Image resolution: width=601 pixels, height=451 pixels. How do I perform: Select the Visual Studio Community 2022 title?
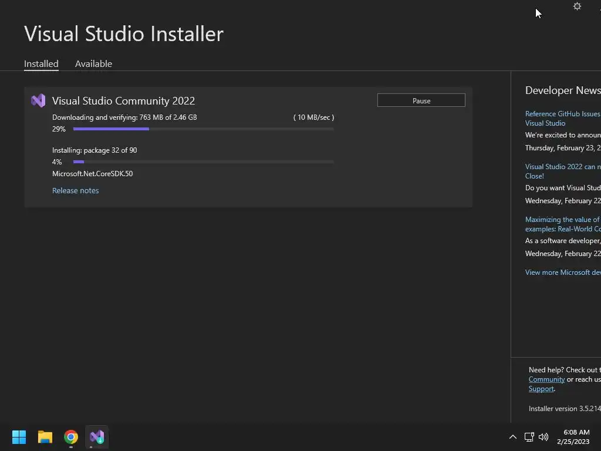point(123,101)
